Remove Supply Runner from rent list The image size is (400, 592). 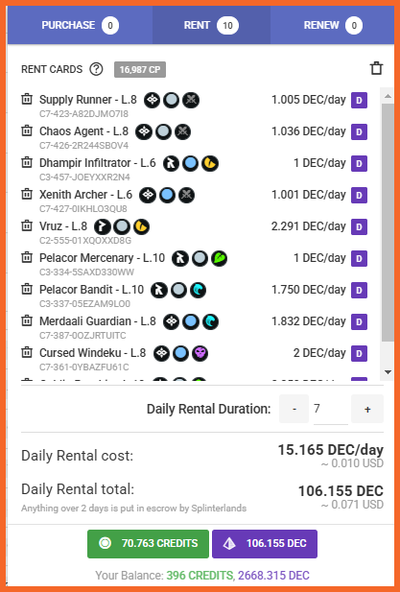[x=27, y=99]
